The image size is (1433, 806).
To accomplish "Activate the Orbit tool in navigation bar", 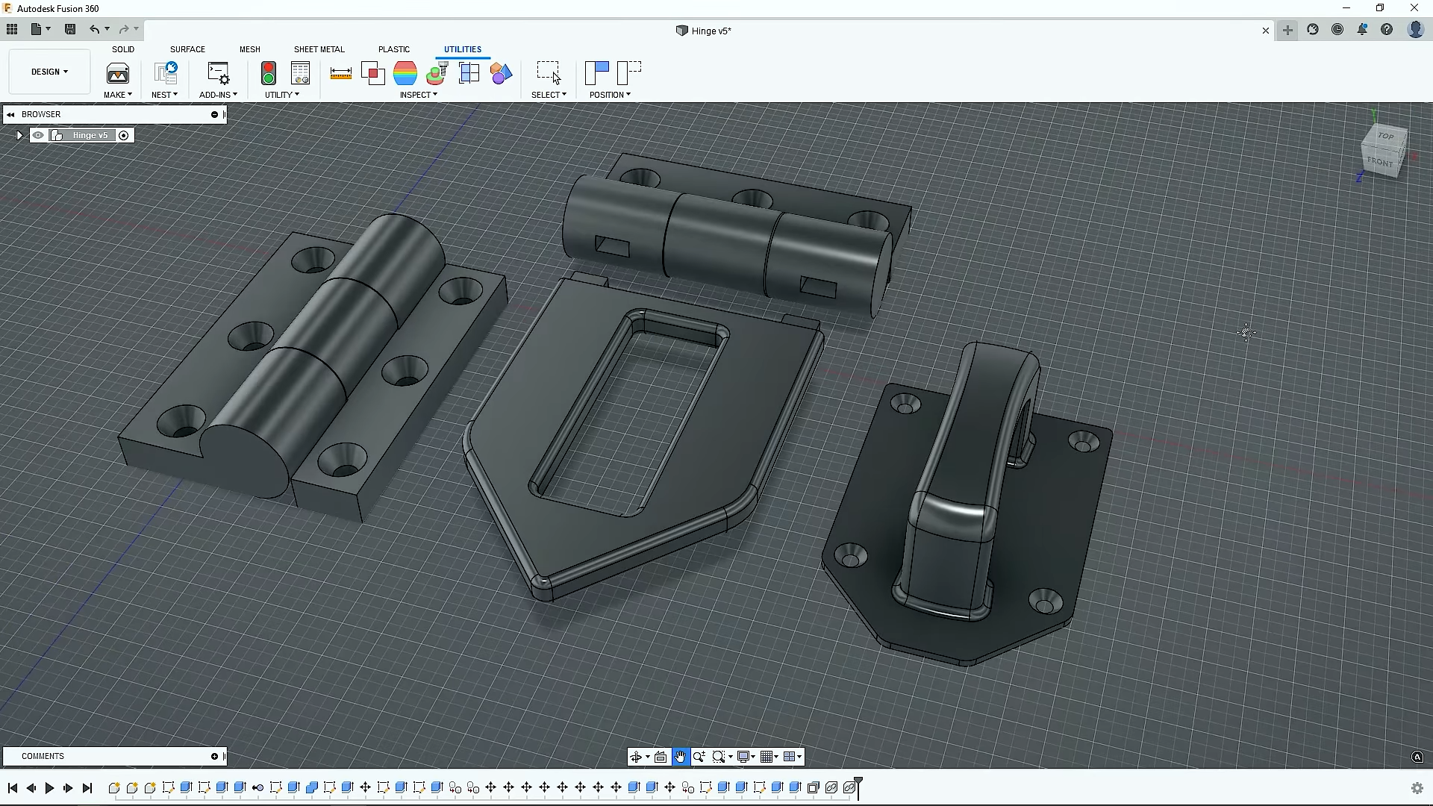I will coord(637,756).
